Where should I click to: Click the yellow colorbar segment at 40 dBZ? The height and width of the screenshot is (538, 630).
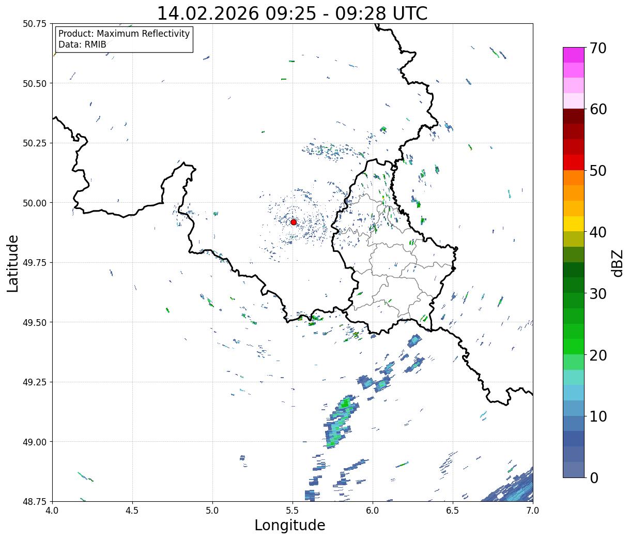pos(574,223)
